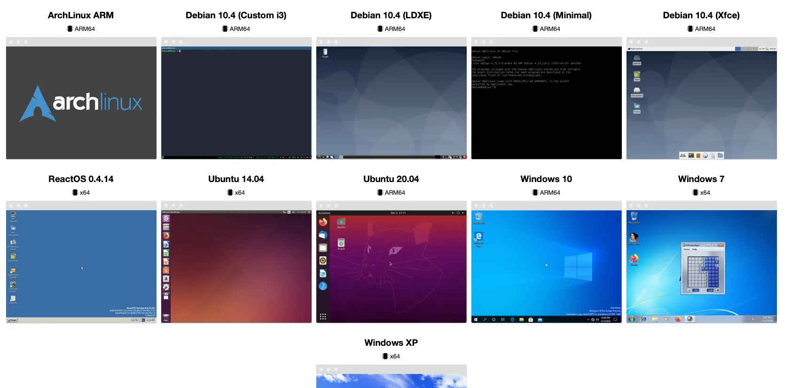Click the Windows 7 title

(701, 179)
